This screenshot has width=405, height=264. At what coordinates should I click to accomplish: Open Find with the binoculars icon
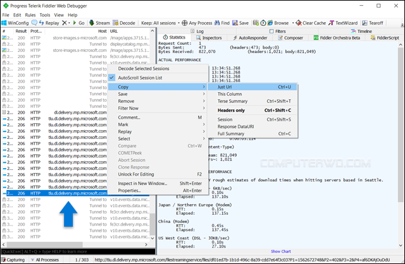[221, 23]
